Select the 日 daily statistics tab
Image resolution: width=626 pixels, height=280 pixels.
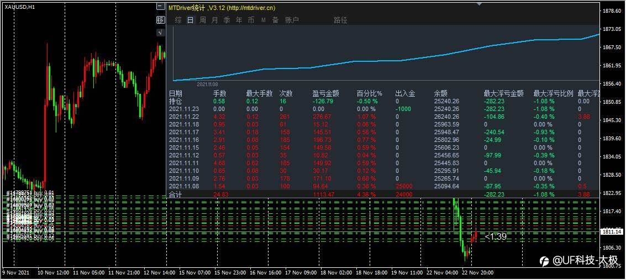(x=190, y=20)
